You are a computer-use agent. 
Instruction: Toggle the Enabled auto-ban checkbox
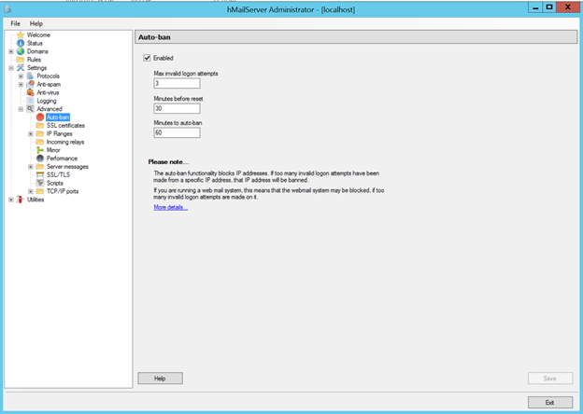(147, 58)
